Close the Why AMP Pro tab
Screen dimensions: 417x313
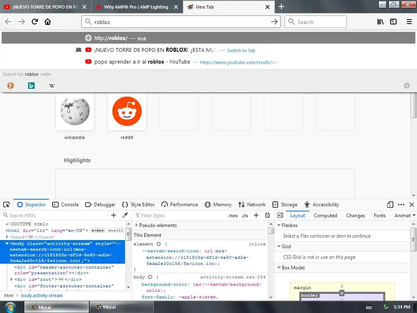point(176,7)
